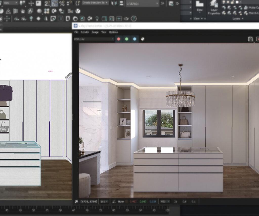259x216 pixels.
Task: Toggle the blue channel in the frame buffer
Action: click(135, 39)
